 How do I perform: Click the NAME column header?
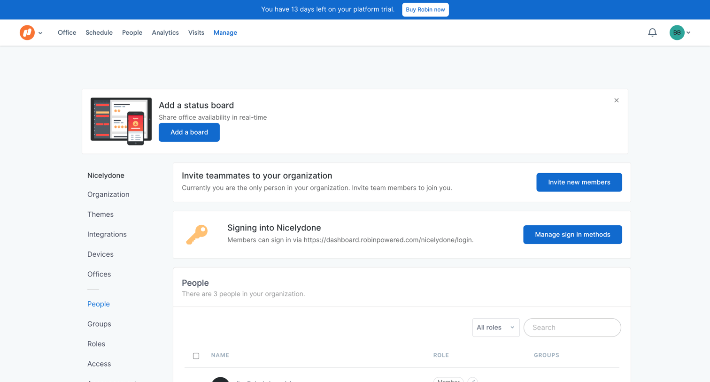point(220,355)
